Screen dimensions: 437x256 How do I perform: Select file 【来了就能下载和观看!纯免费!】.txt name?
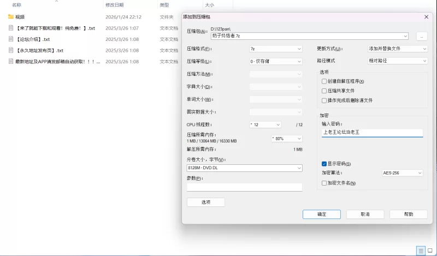coord(55,28)
